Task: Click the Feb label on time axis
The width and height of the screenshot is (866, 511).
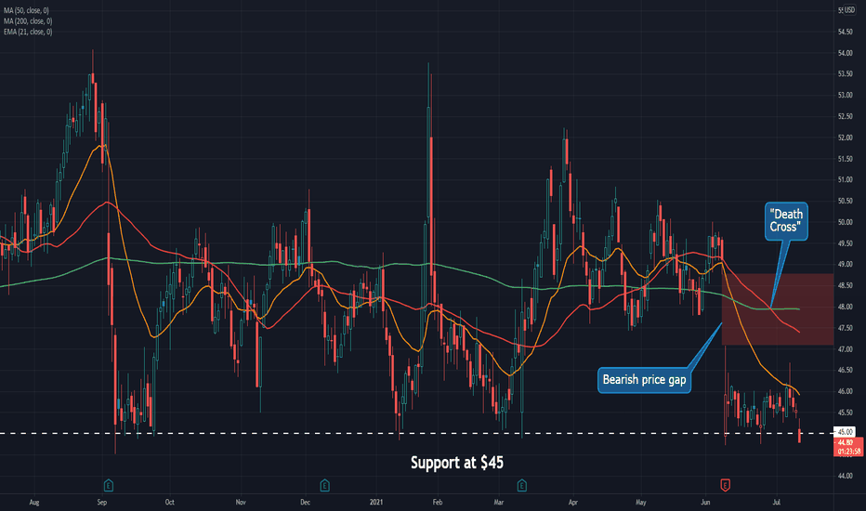Action: (x=438, y=502)
